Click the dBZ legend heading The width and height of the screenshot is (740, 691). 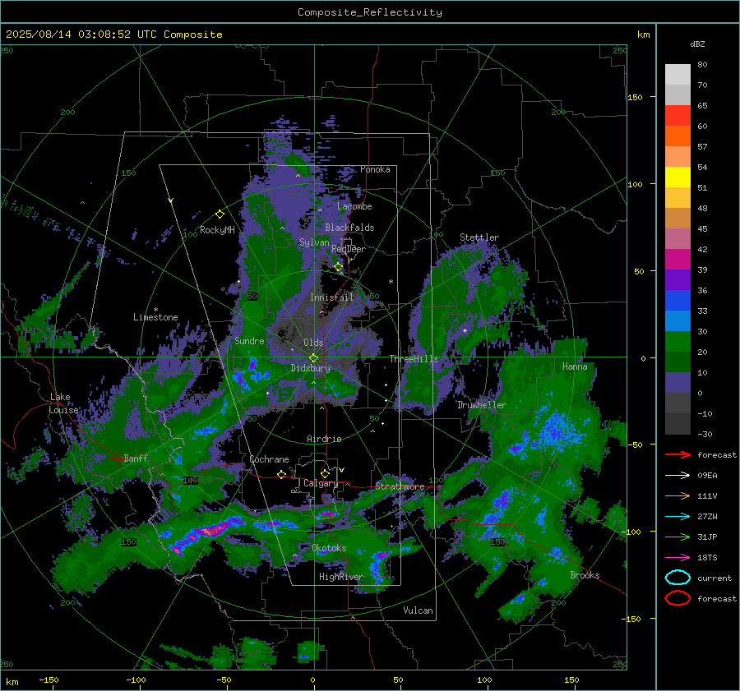pos(697,44)
